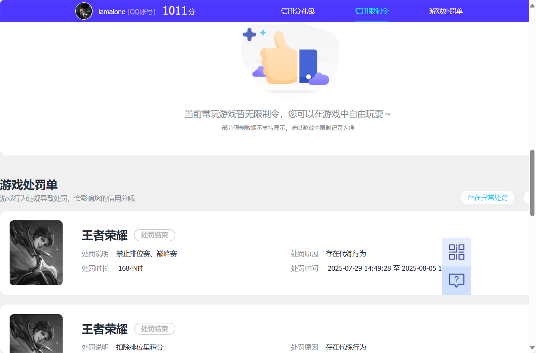Click the 处罚结束 badge on the 扣除排位星积分 penalty

[154, 329]
